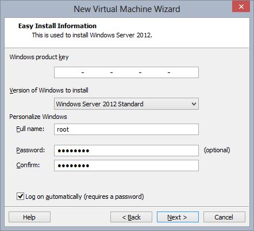Image resolution: width=254 pixels, height=231 pixels.
Task: Click the Version of Windows to install label
Action: click(49, 90)
